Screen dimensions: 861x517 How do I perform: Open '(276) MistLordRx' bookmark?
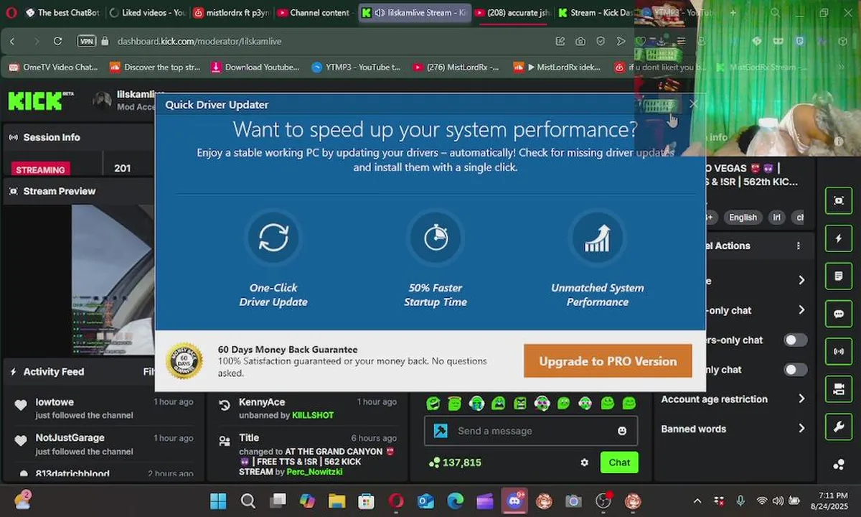coord(456,67)
